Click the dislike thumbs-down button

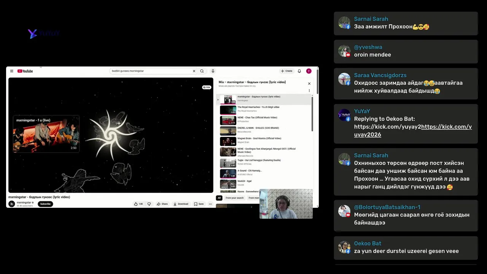[x=149, y=204]
